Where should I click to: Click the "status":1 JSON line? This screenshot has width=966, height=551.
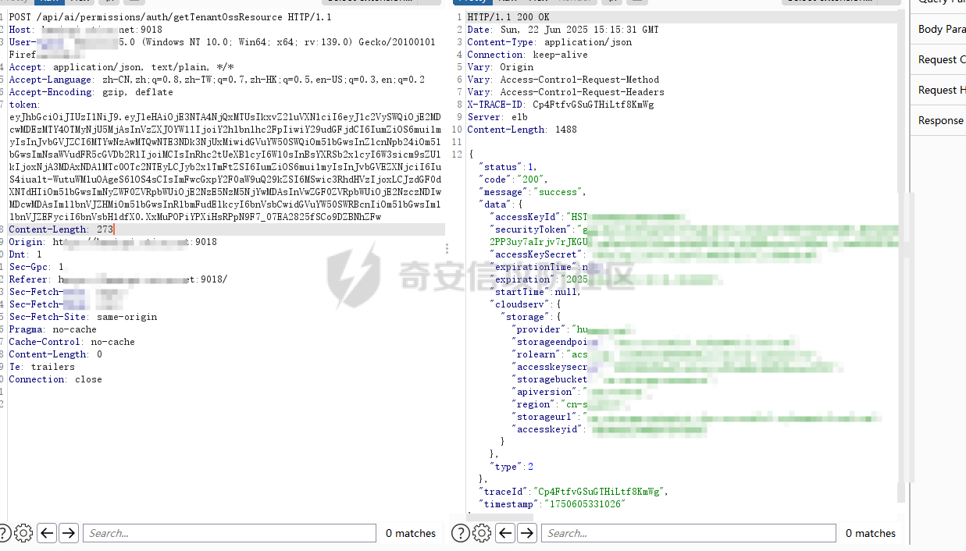[509, 167]
